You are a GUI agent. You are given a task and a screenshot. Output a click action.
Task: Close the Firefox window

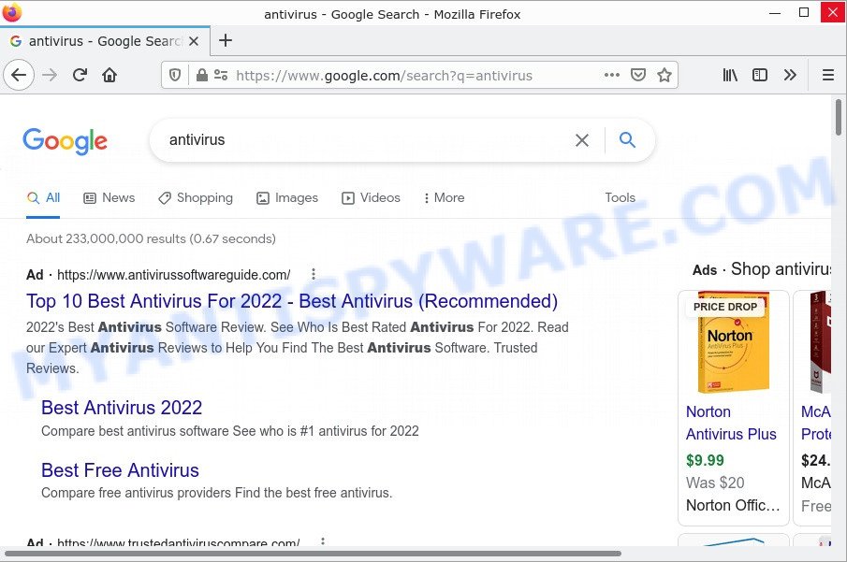(x=833, y=12)
